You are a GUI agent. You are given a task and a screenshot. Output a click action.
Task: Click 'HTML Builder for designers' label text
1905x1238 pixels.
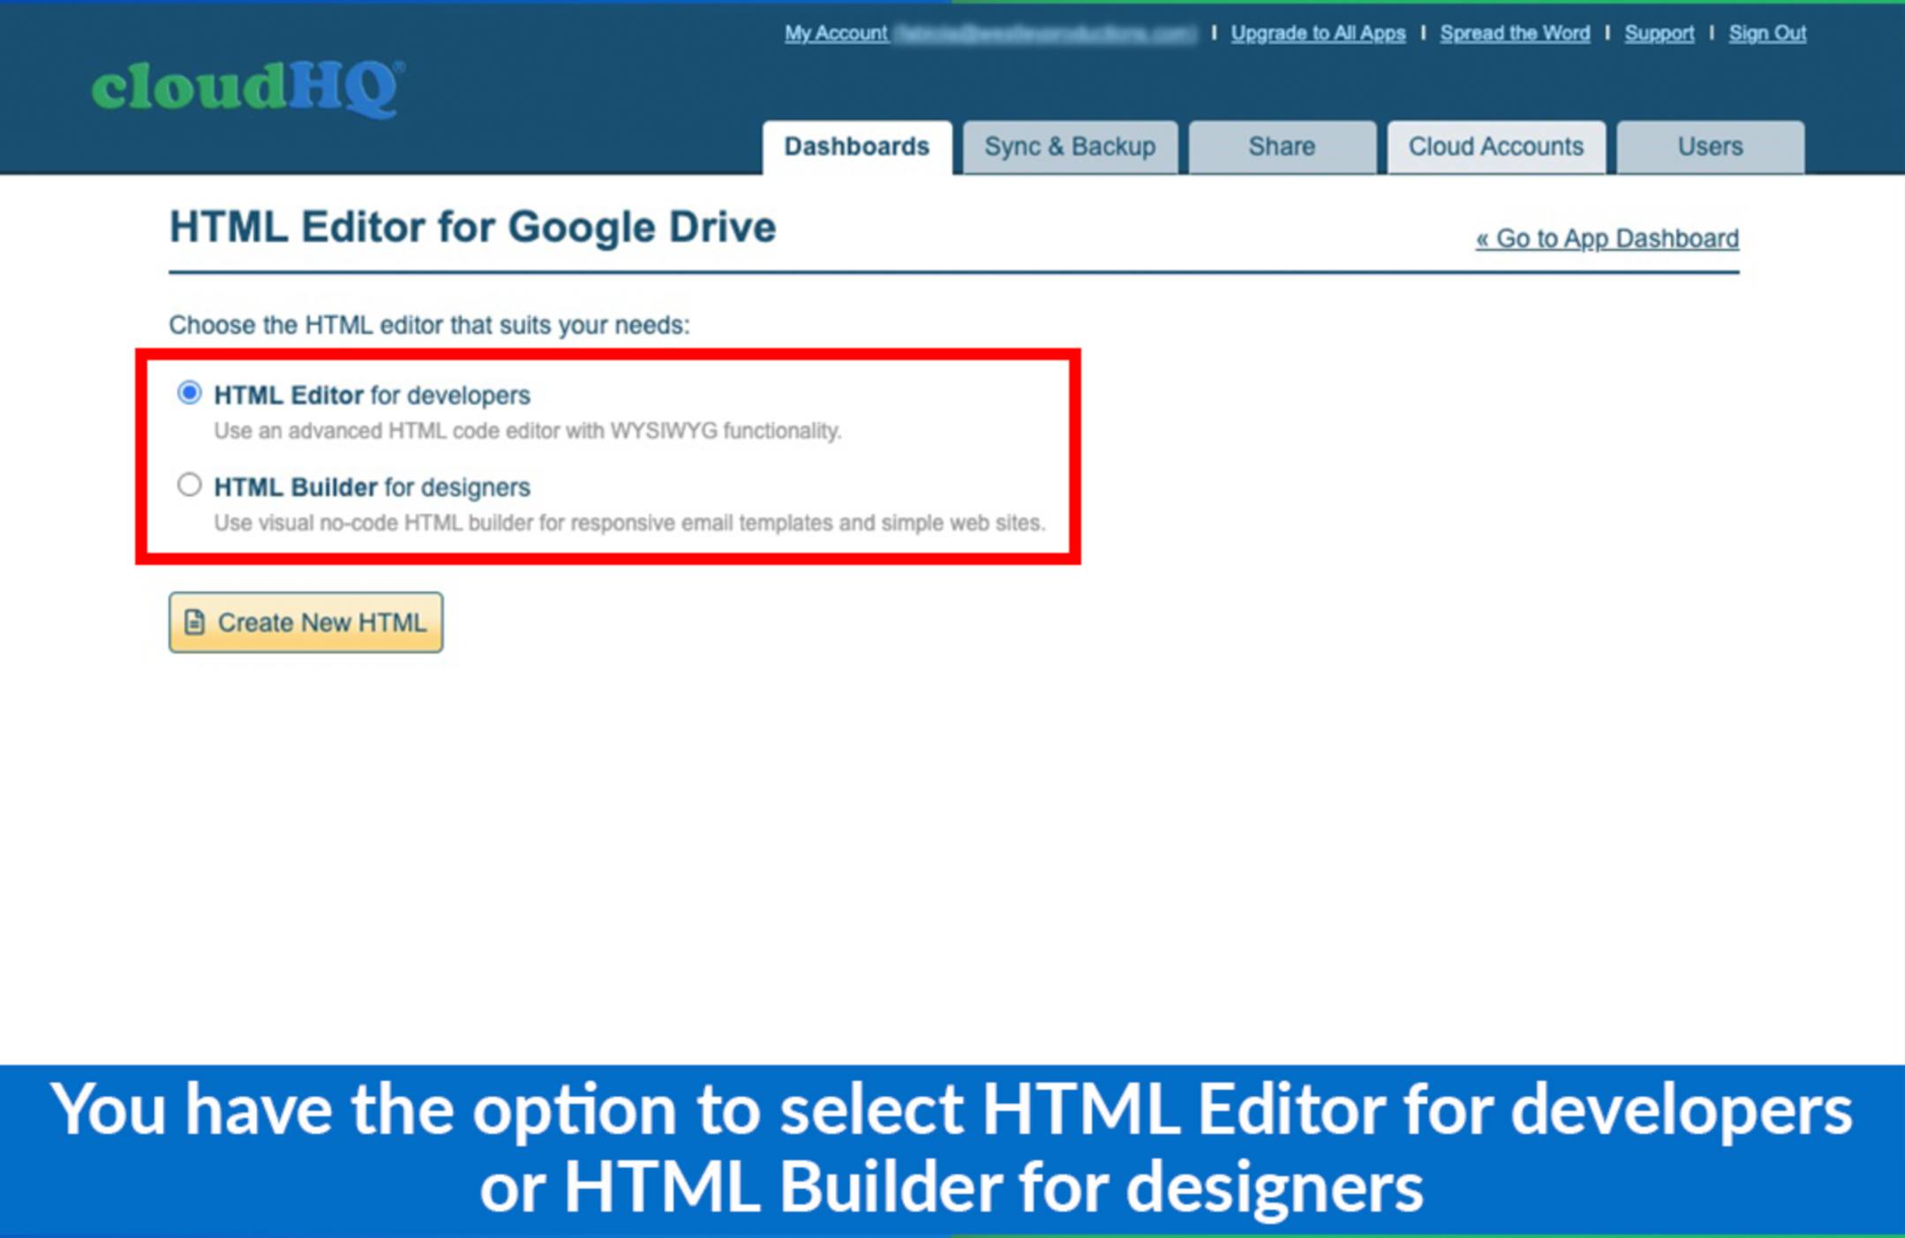(372, 487)
